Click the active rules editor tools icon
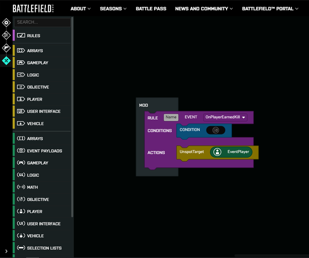 pos(6,61)
